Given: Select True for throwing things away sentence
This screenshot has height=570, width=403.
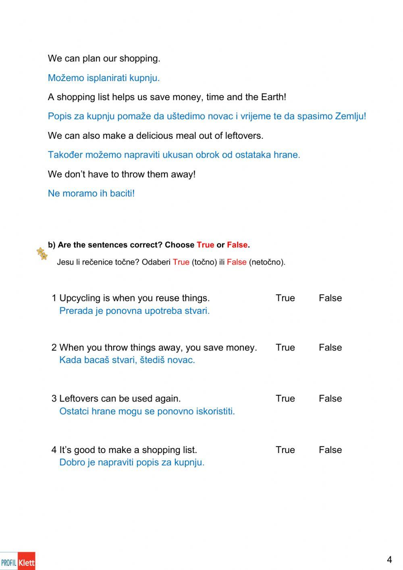Looking at the screenshot, I should pos(285,347).
